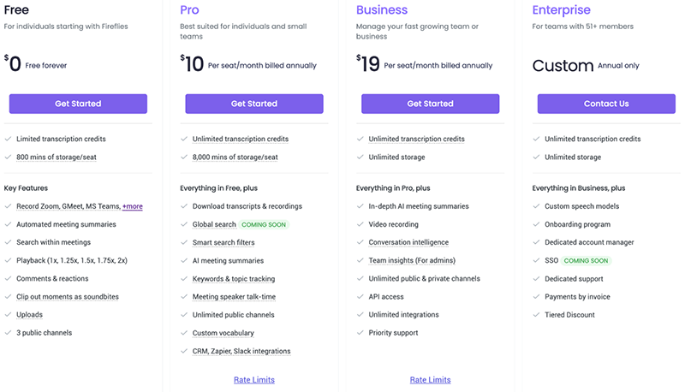Click Get Started under the Pro plan

(x=254, y=104)
